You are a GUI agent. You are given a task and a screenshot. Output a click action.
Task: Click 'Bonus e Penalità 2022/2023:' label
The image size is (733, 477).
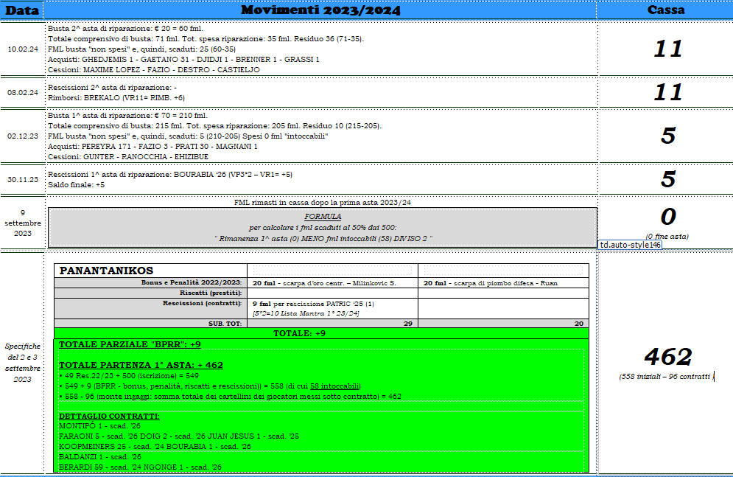tap(192, 282)
